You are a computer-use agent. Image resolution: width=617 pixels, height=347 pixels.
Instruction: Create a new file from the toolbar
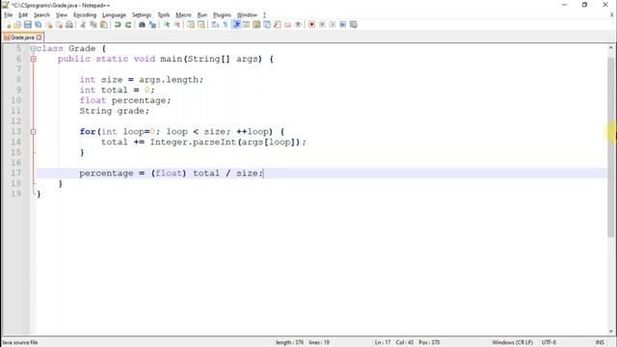coord(8,24)
